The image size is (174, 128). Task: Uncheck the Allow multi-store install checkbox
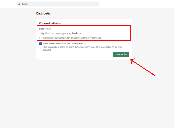(41, 44)
